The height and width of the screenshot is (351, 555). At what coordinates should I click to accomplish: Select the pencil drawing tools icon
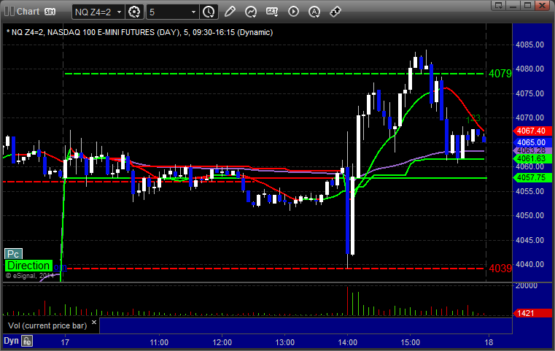click(230, 12)
